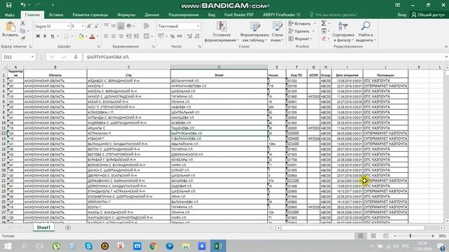Toggle bold Ж formatting

[x=38, y=36]
